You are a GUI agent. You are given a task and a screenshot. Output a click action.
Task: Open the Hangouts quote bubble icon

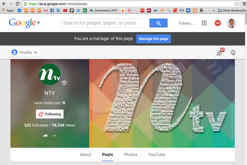pyautogui.click(x=233, y=53)
